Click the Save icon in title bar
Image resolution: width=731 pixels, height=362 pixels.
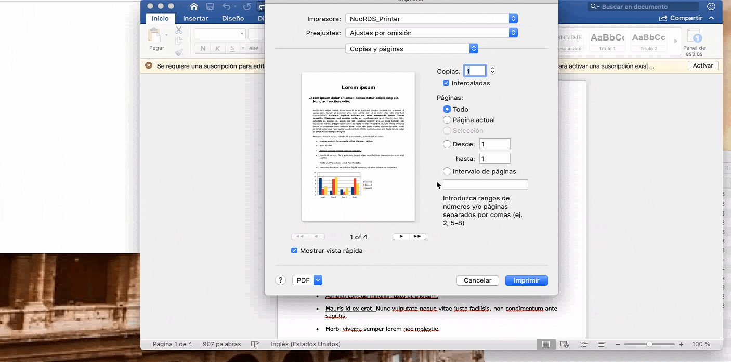point(210,6)
